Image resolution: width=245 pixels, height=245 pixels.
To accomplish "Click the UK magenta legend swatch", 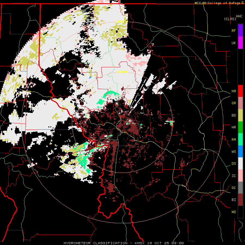I will pos(240,43).
